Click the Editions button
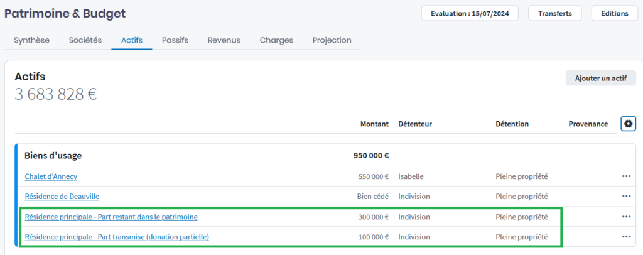This screenshot has width=643, height=255. point(614,13)
